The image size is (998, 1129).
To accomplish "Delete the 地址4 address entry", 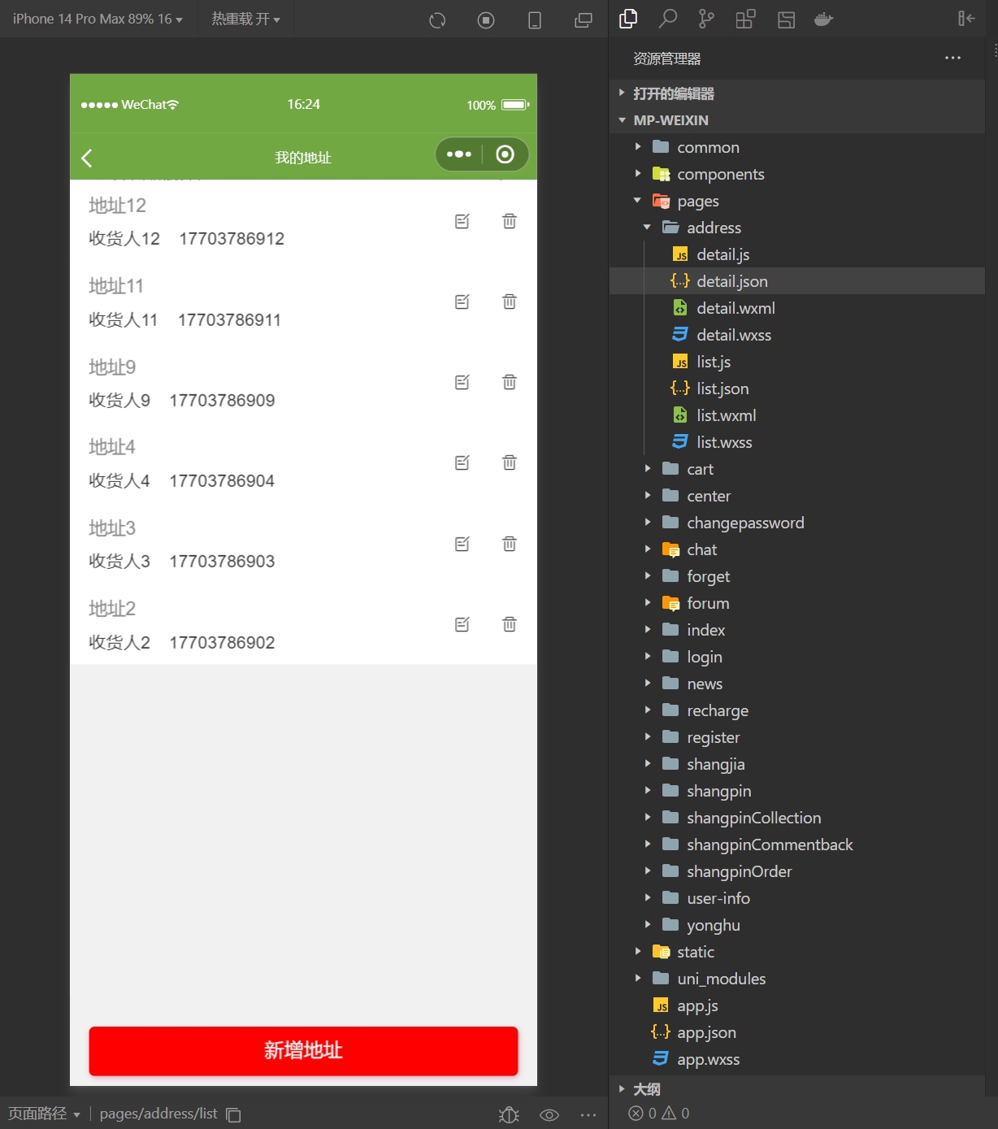I will pyautogui.click(x=510, y=462).
